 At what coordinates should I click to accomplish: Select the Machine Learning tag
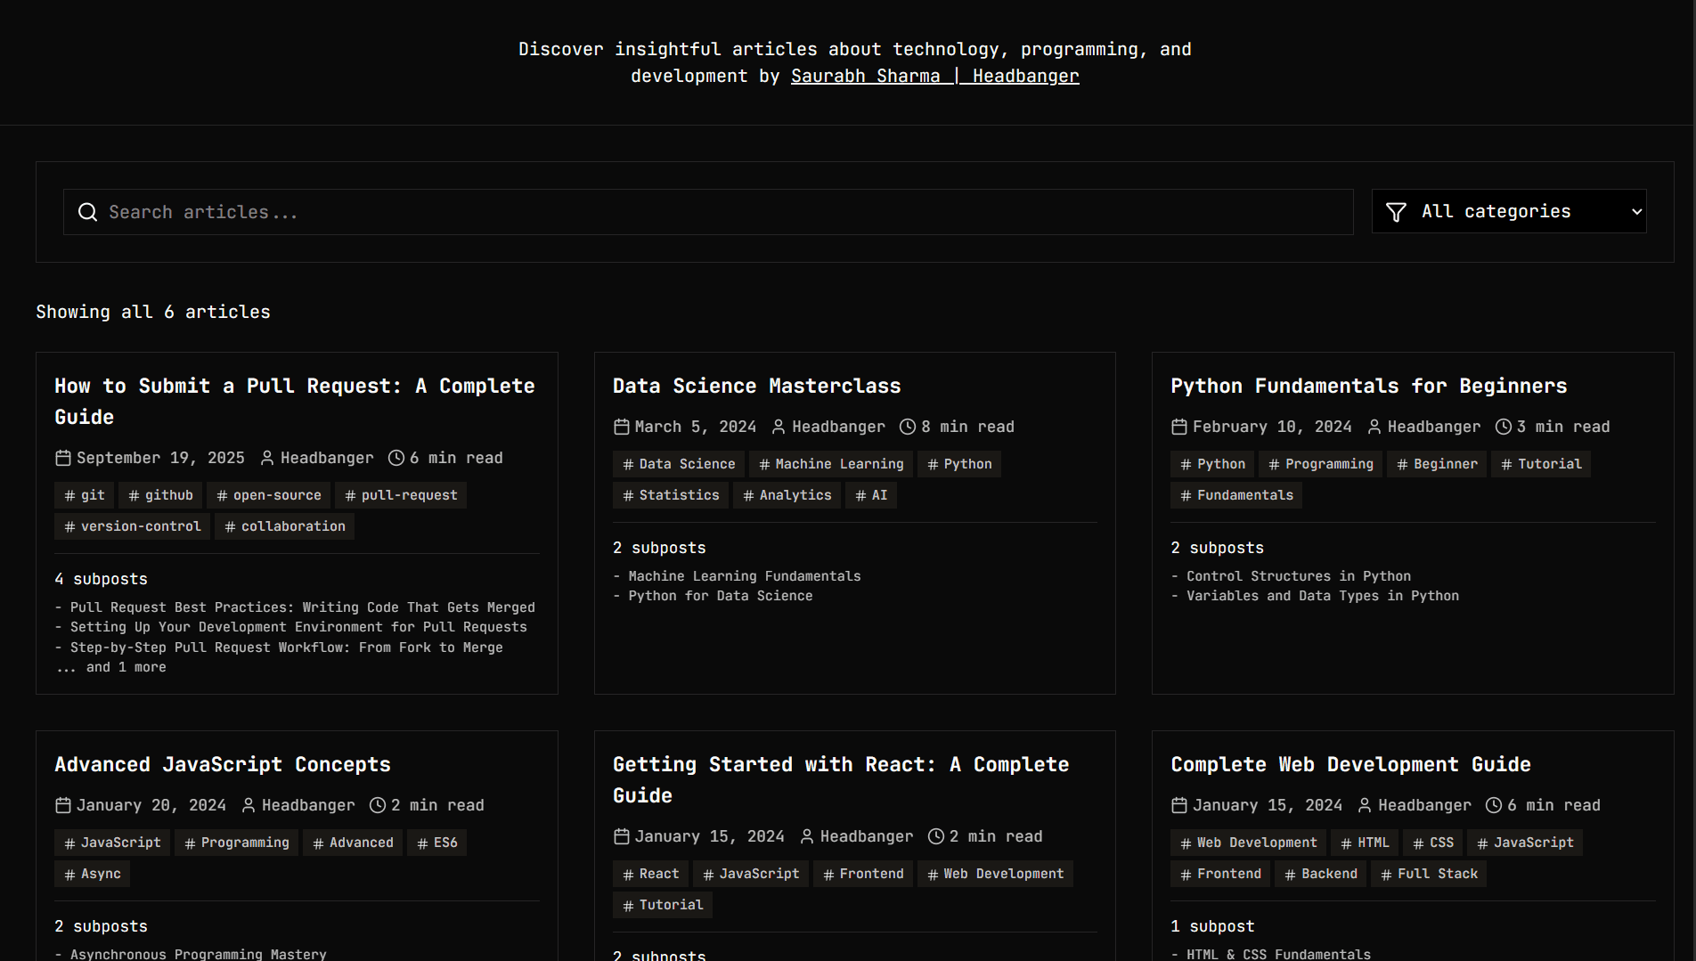(x=830, y=465)
